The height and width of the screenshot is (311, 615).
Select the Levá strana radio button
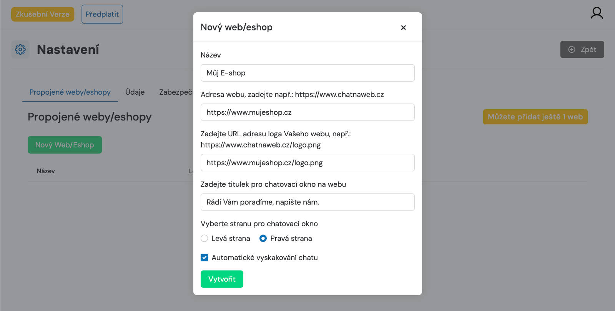pos(204,238)
